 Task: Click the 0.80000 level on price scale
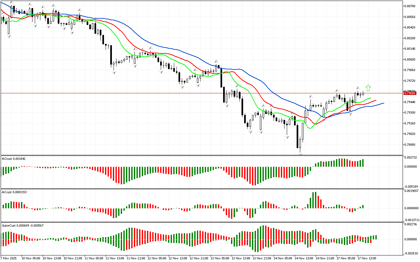(410, 60)
